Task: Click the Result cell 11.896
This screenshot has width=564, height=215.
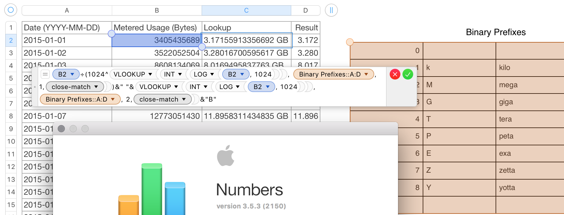Action: click(305, 116)
